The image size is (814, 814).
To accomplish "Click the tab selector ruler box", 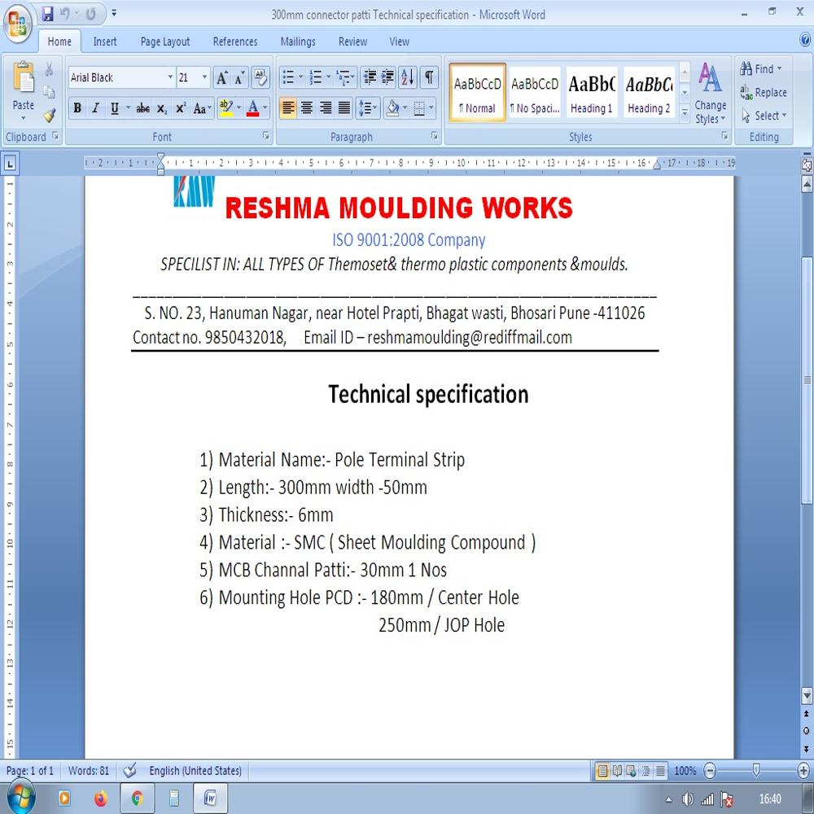I will click(x=10, y=164).
